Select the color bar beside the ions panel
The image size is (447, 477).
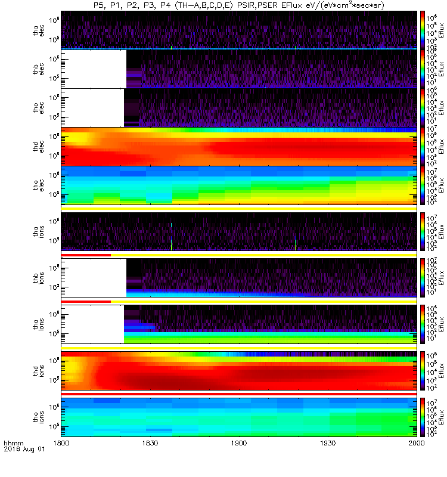(x=423, y=417)
